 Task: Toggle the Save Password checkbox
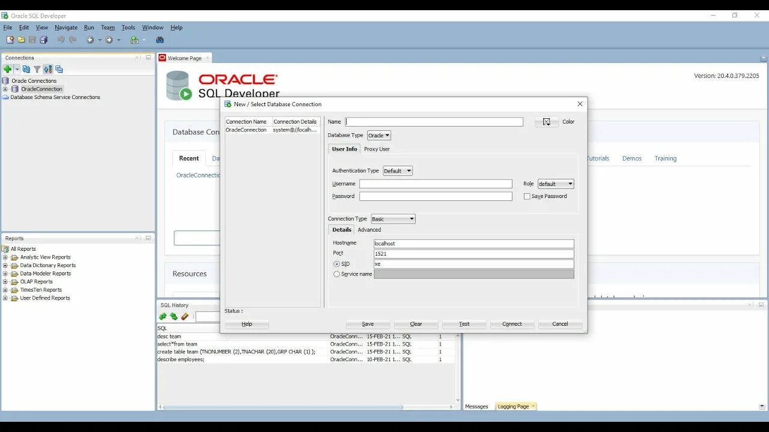(527, 196)
